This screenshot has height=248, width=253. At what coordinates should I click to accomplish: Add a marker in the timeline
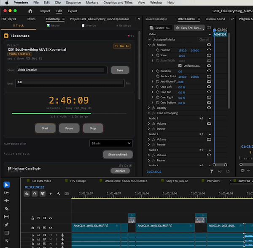point(51,193)
